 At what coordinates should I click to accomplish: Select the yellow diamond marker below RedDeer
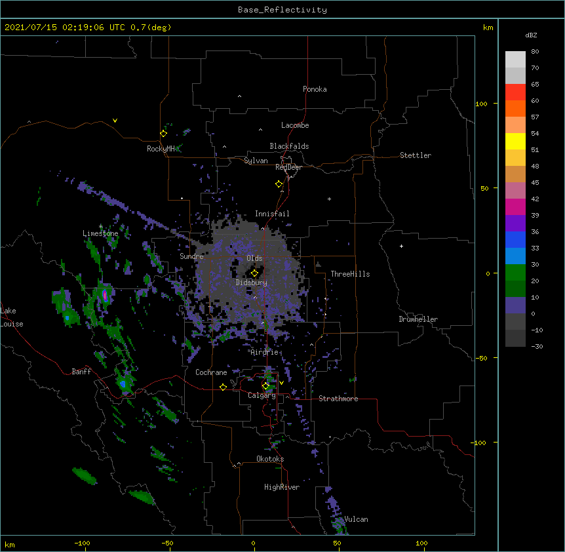(x=279, y=184)
